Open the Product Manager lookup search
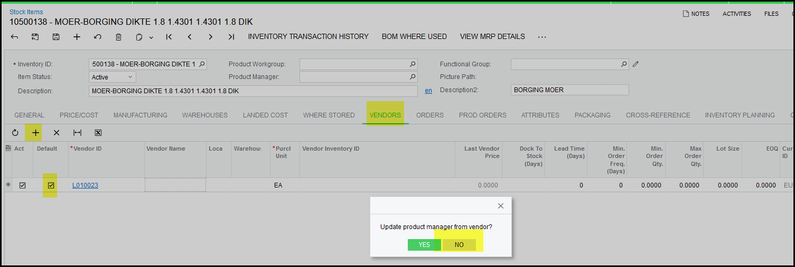Viewport: 795px width, 267px height. pyautogui.click(x=413, y=77)
